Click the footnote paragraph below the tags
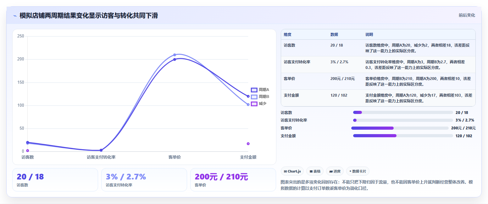This screenshot has width=488, height=204. [377, 185]
